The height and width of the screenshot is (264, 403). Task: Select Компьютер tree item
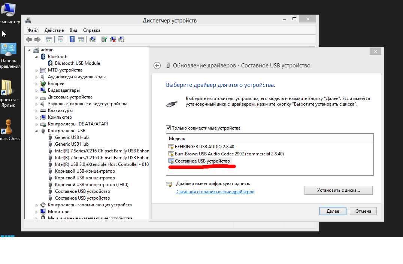coord(60,117)
